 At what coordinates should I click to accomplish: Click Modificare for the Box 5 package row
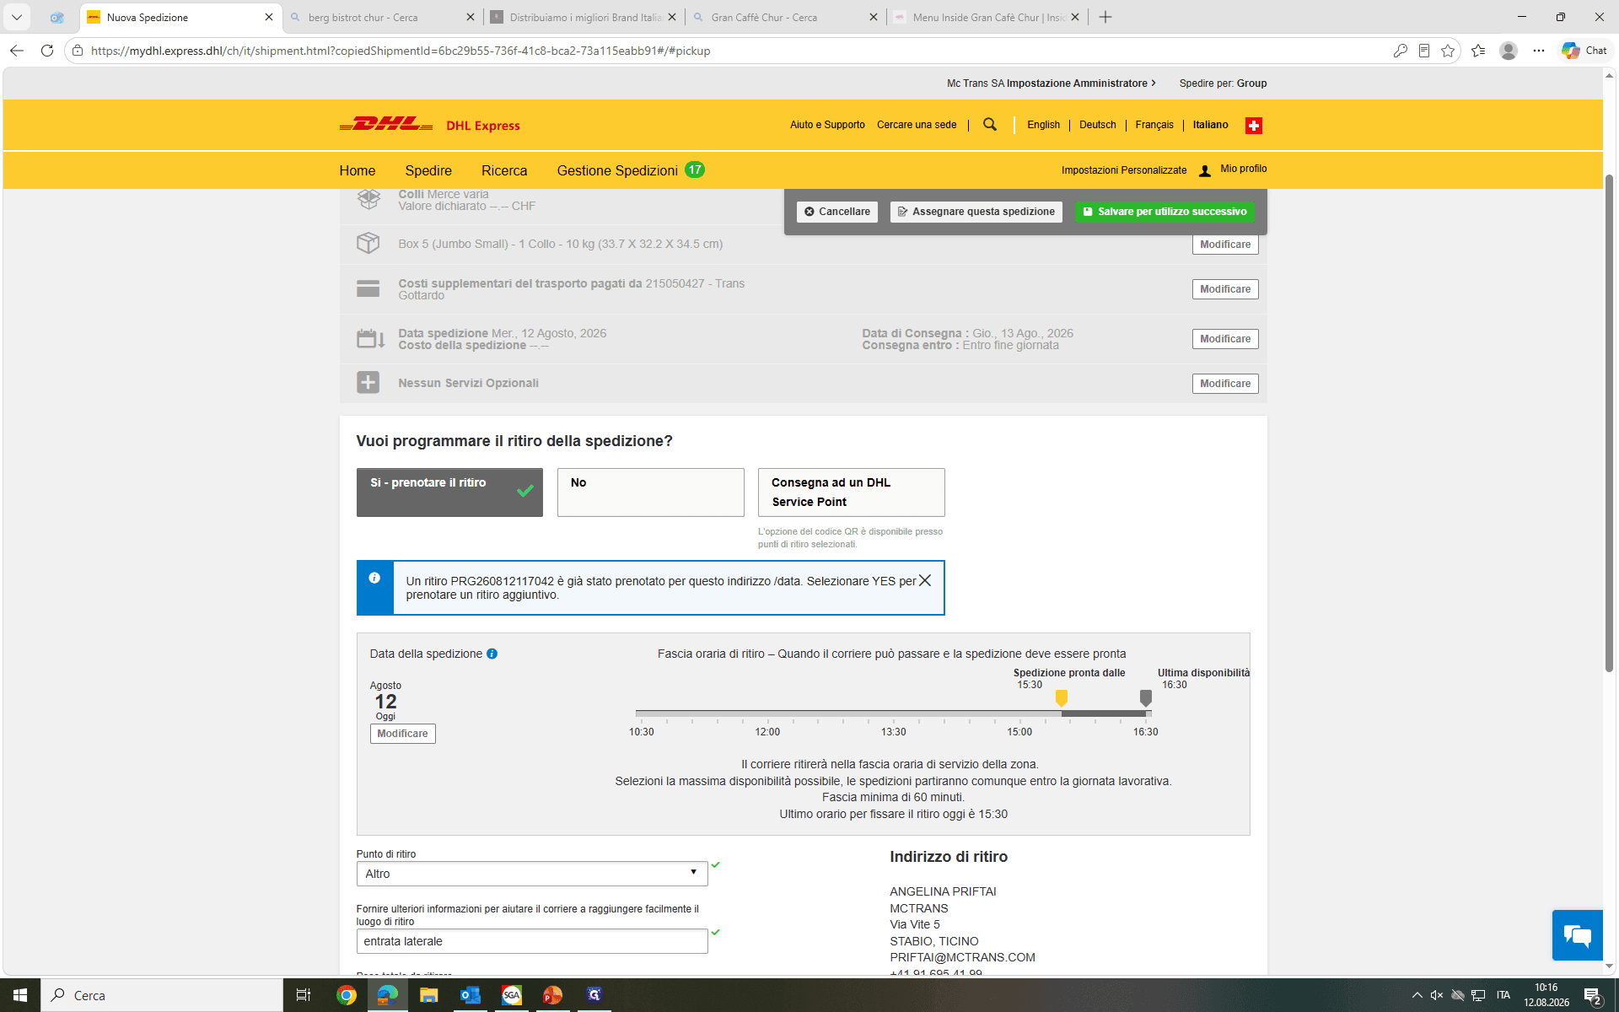pyautogui.click(x=1225, y=245)
